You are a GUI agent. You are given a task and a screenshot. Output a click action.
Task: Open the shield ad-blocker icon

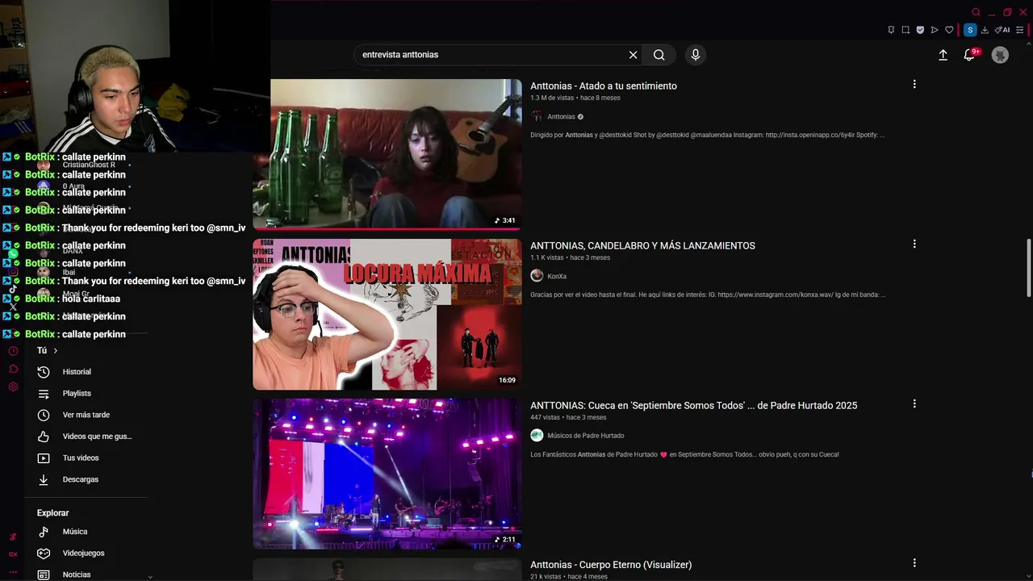pos(920,30)
